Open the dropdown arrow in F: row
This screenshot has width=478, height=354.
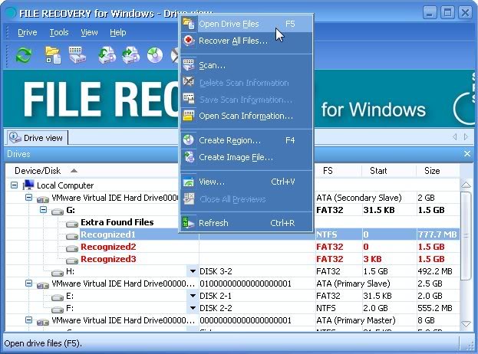(193, 308)
